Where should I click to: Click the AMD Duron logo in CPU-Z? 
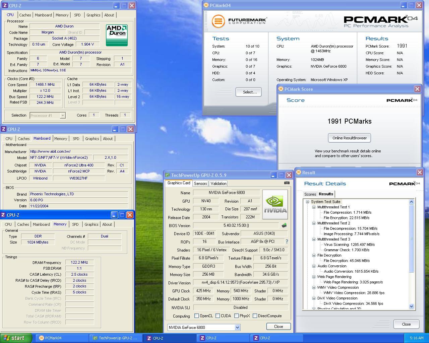click(x=117, y=35)
